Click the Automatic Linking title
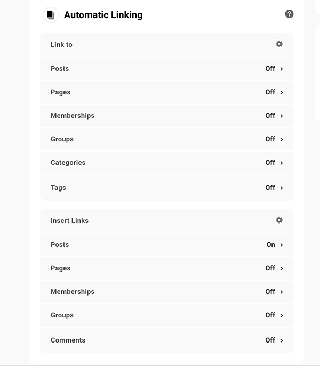The image size is (320, 366). coord(103,15)
